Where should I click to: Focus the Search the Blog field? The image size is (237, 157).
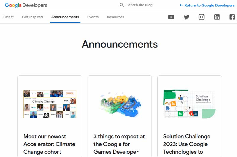coord(139,5)
